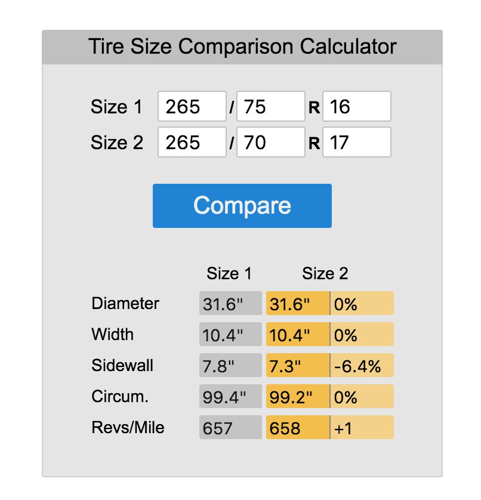Select the Size 1 circumference value 99.4"

click(230, 396)
